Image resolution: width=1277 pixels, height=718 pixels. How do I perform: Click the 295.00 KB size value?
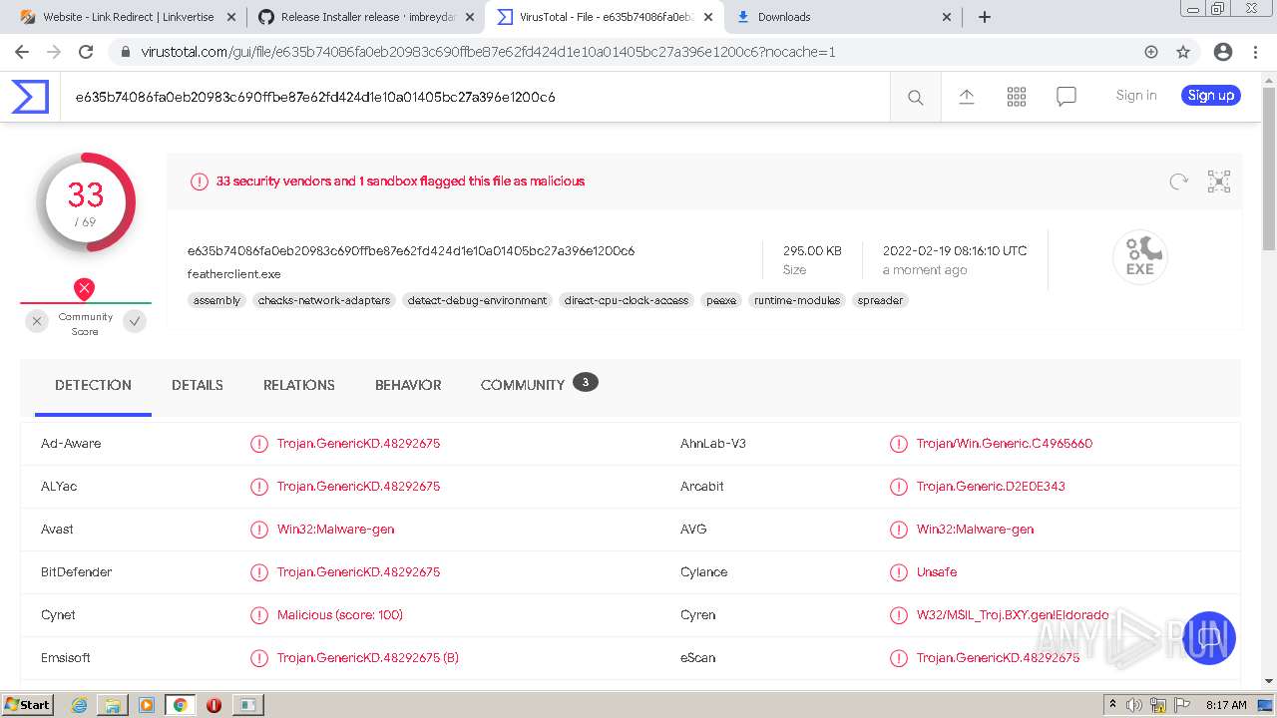click(812, 251)
